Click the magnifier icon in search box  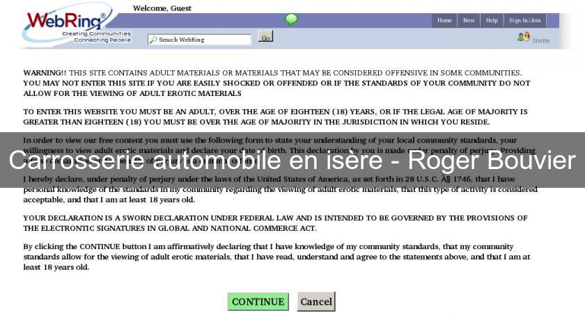click(x=153, y=40)
